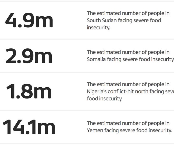Click the divider between 1.8m and 14.1m rows
This screenshot has height=145, width=174.
[x=87, y=110]
